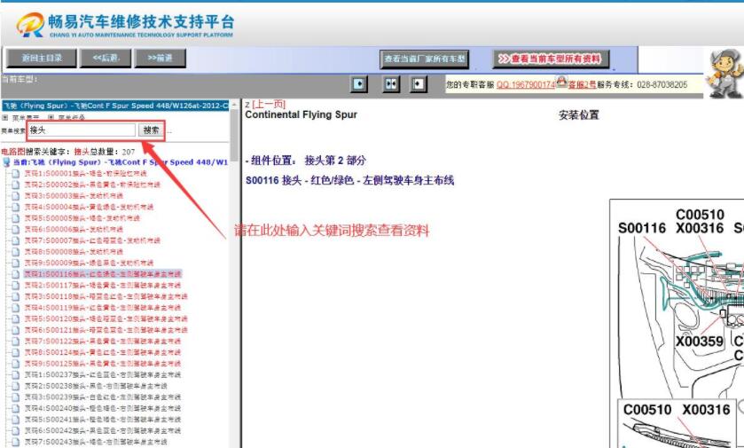
Task: Click the S00116 label in the diagram
Action: coord(641,229)
